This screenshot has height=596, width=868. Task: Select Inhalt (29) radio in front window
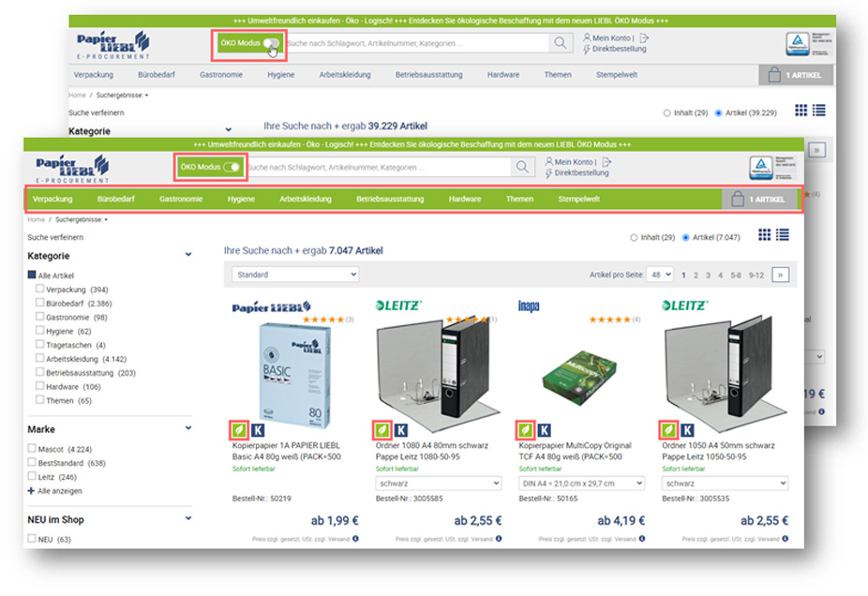(634, 237)
